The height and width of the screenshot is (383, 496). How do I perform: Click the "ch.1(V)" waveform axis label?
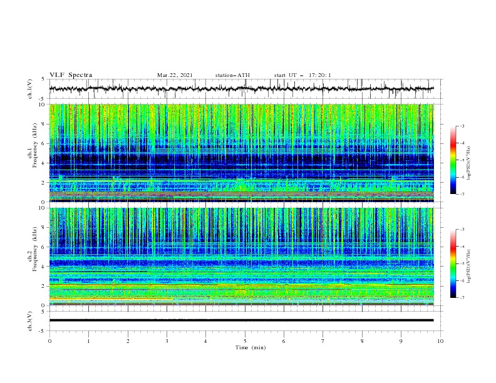tap(30, 89)
